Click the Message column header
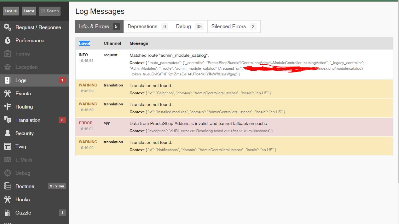 coord(139,43)
